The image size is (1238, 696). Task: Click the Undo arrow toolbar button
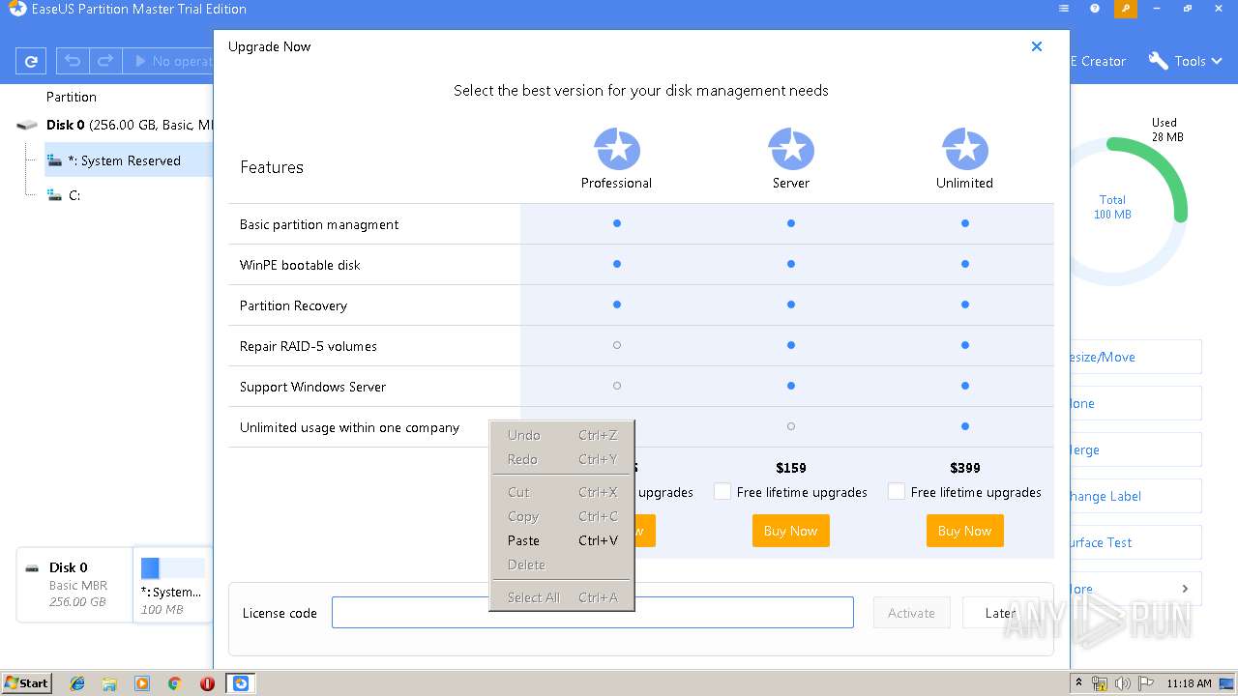pyautogui.click(x=72, y=61)
